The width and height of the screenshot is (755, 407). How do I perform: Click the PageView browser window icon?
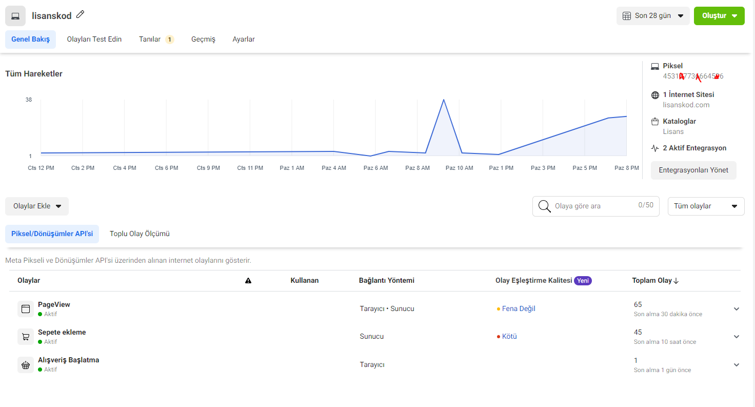pyautogui.click(x=25, y=309)
